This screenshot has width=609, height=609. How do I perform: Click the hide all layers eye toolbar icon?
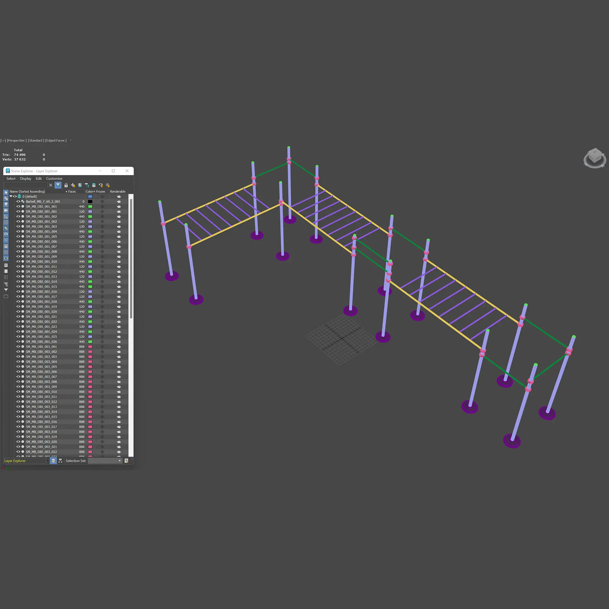[x=101, y=185]
